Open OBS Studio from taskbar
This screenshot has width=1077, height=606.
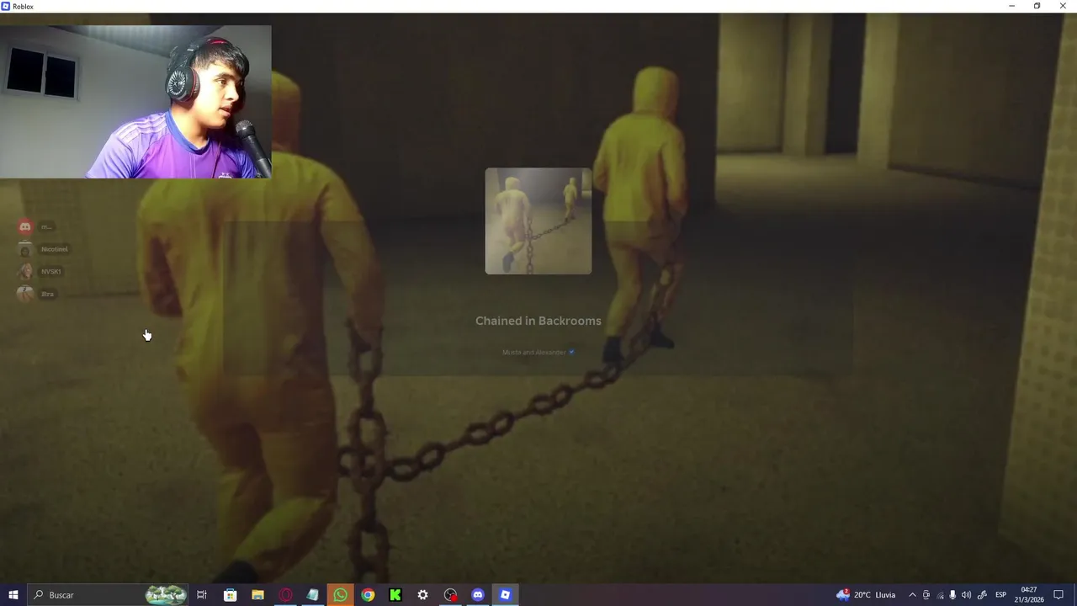coord(450,595)
